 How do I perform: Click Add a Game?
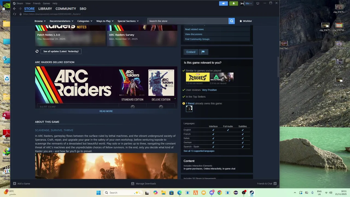[22, 184]
